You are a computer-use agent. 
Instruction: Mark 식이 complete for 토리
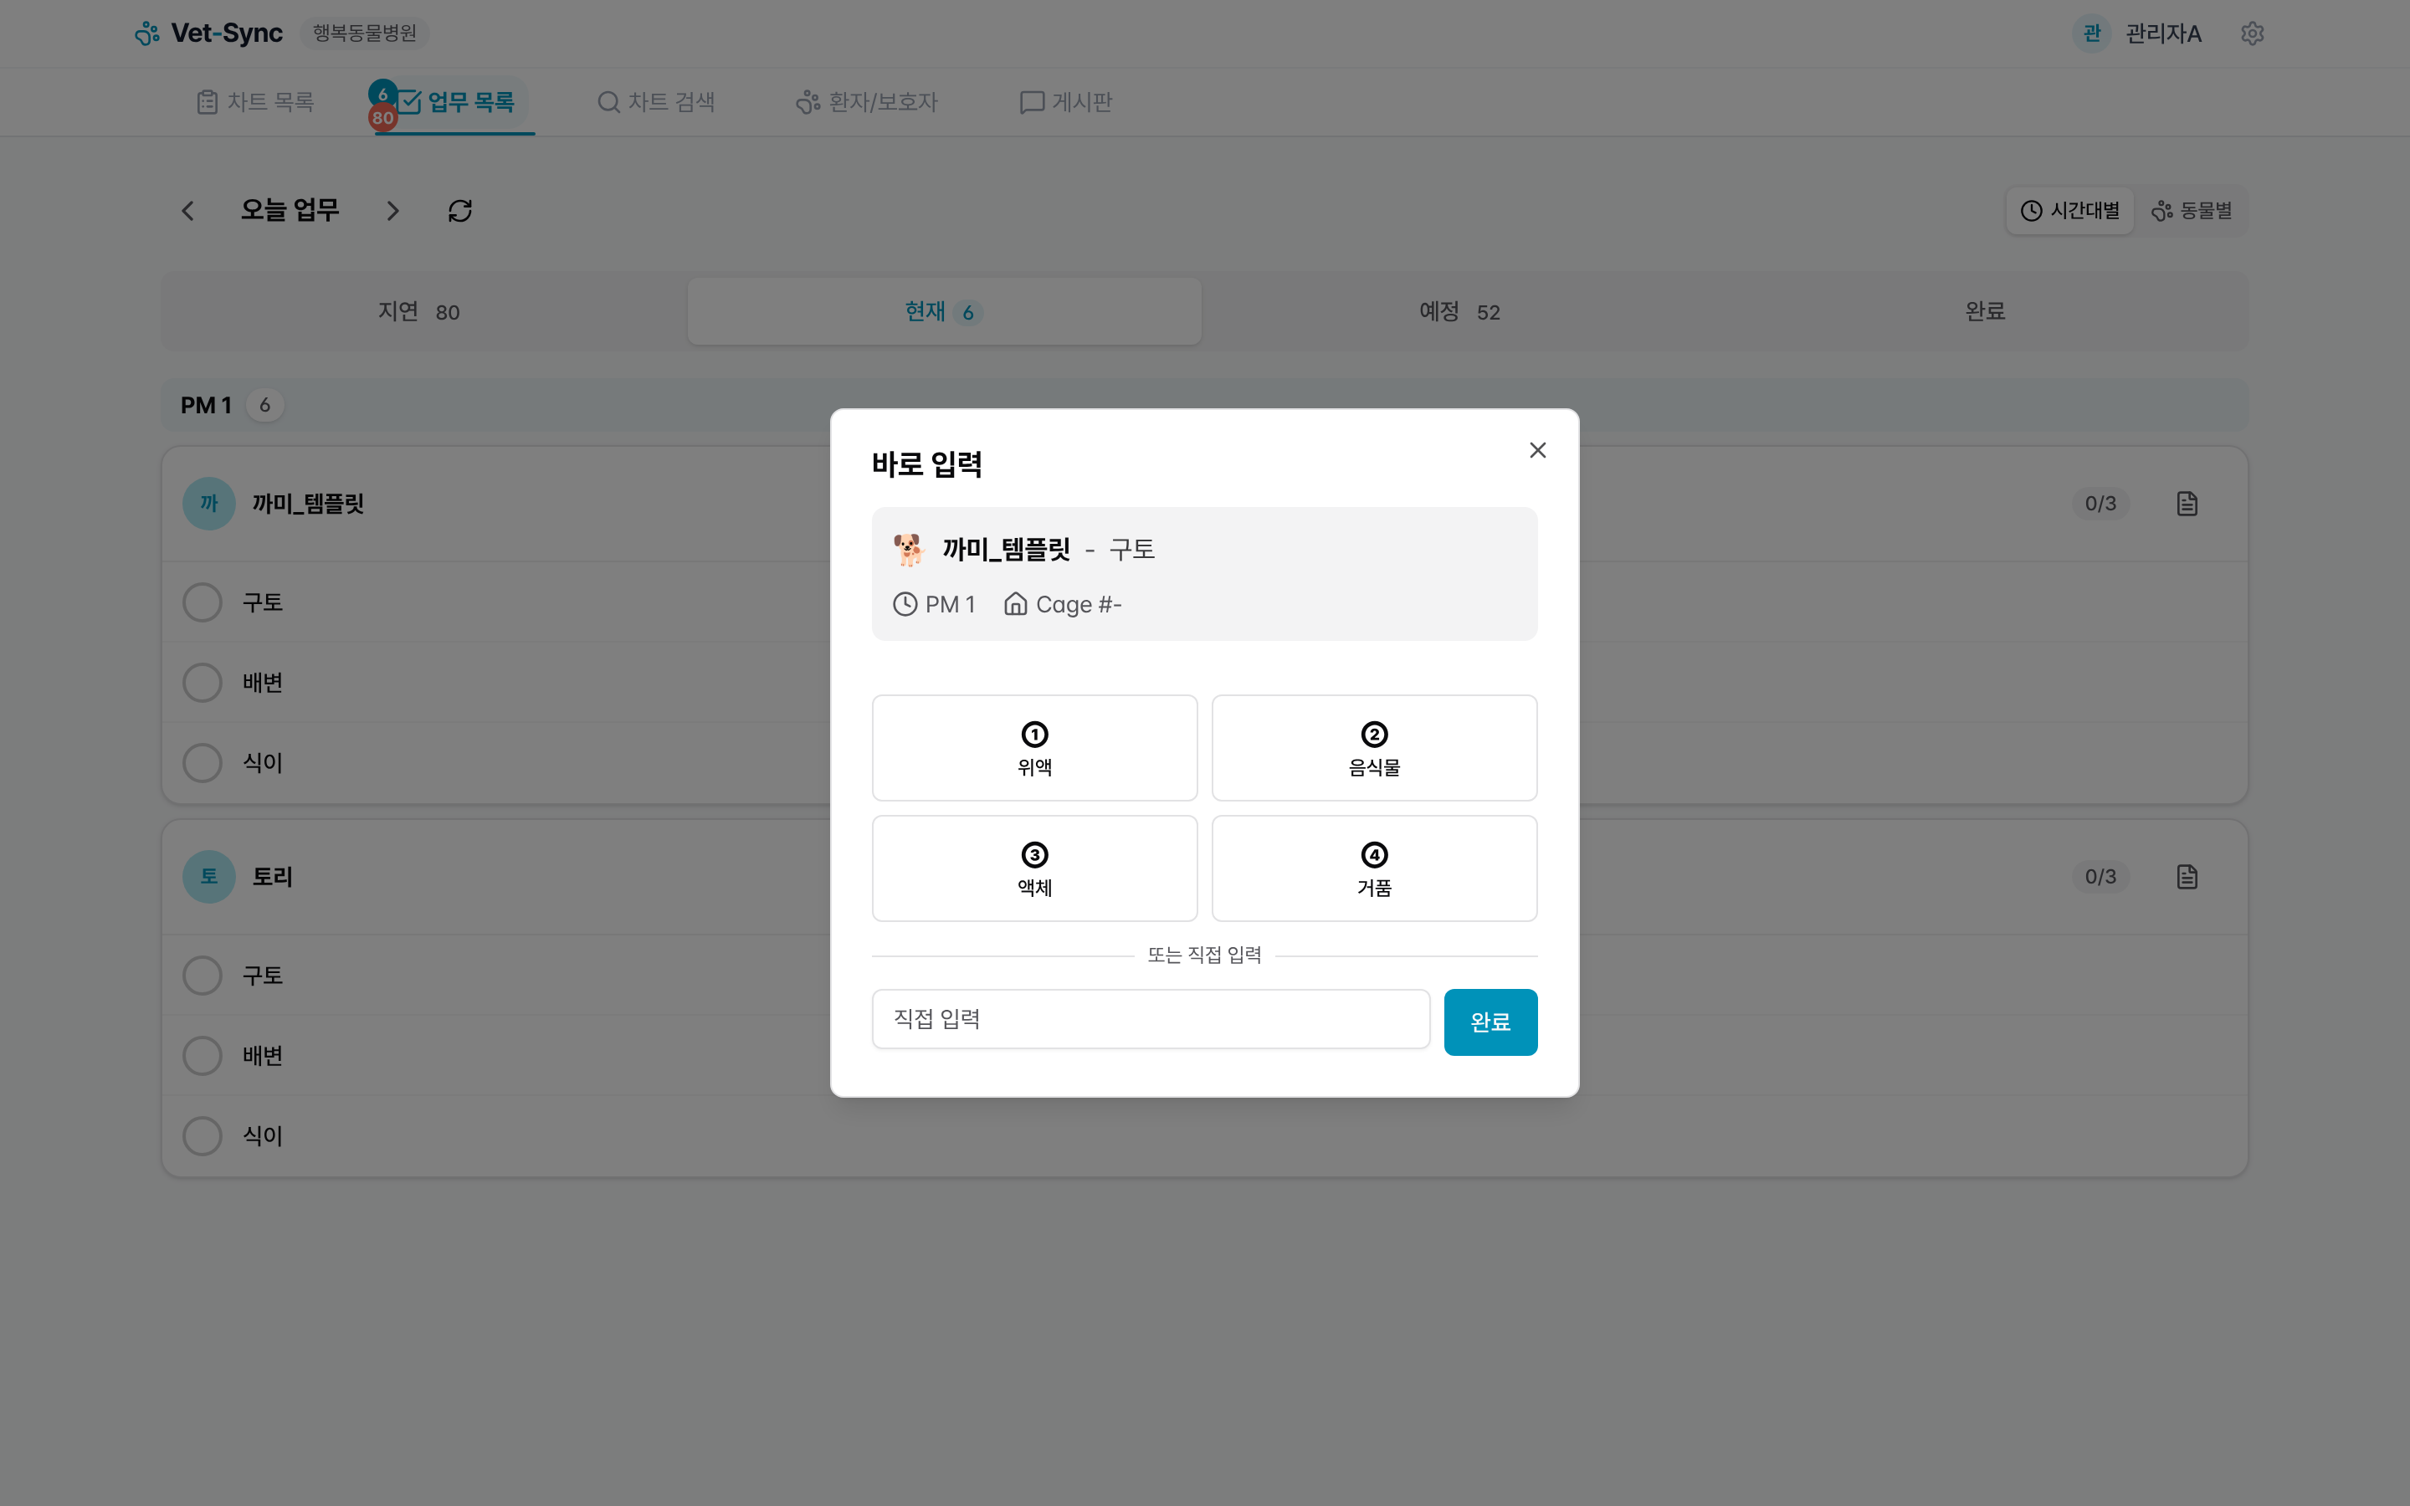point(203,1135)
